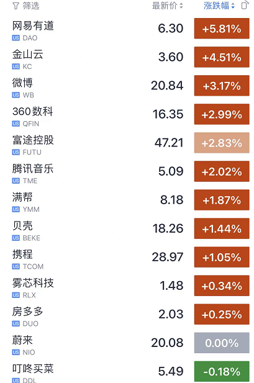Click the US badge beside NIO

pos(16,352)
